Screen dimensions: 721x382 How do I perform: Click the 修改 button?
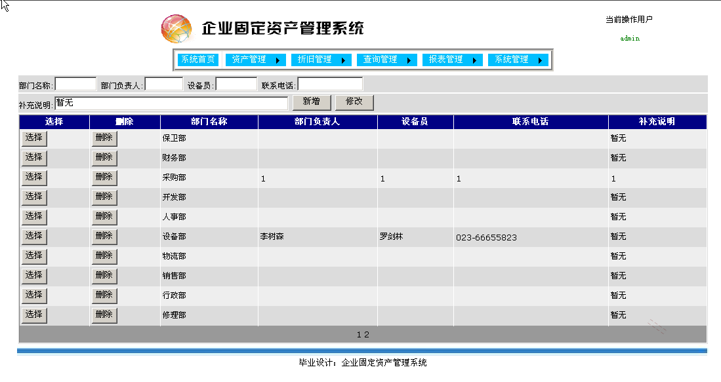354,102
